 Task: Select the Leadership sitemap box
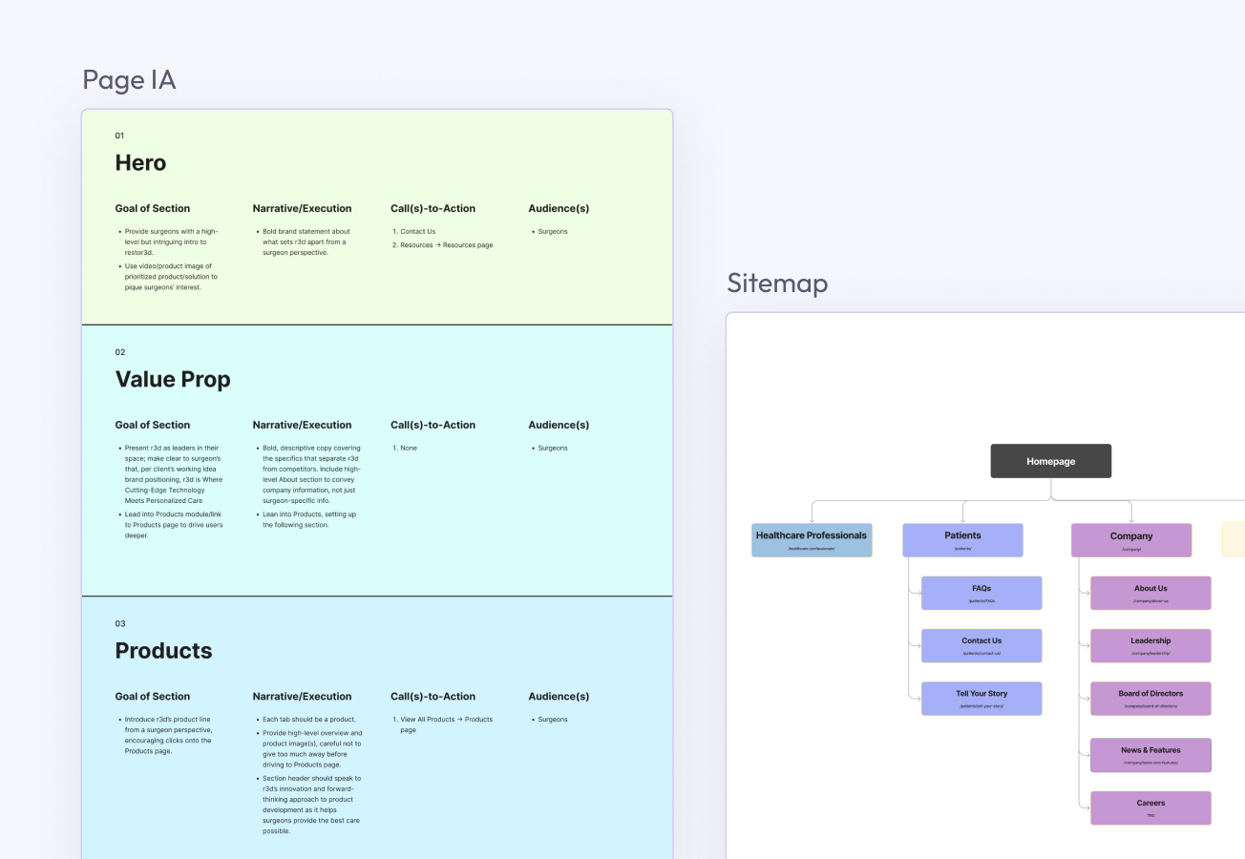pos(1150,645)
